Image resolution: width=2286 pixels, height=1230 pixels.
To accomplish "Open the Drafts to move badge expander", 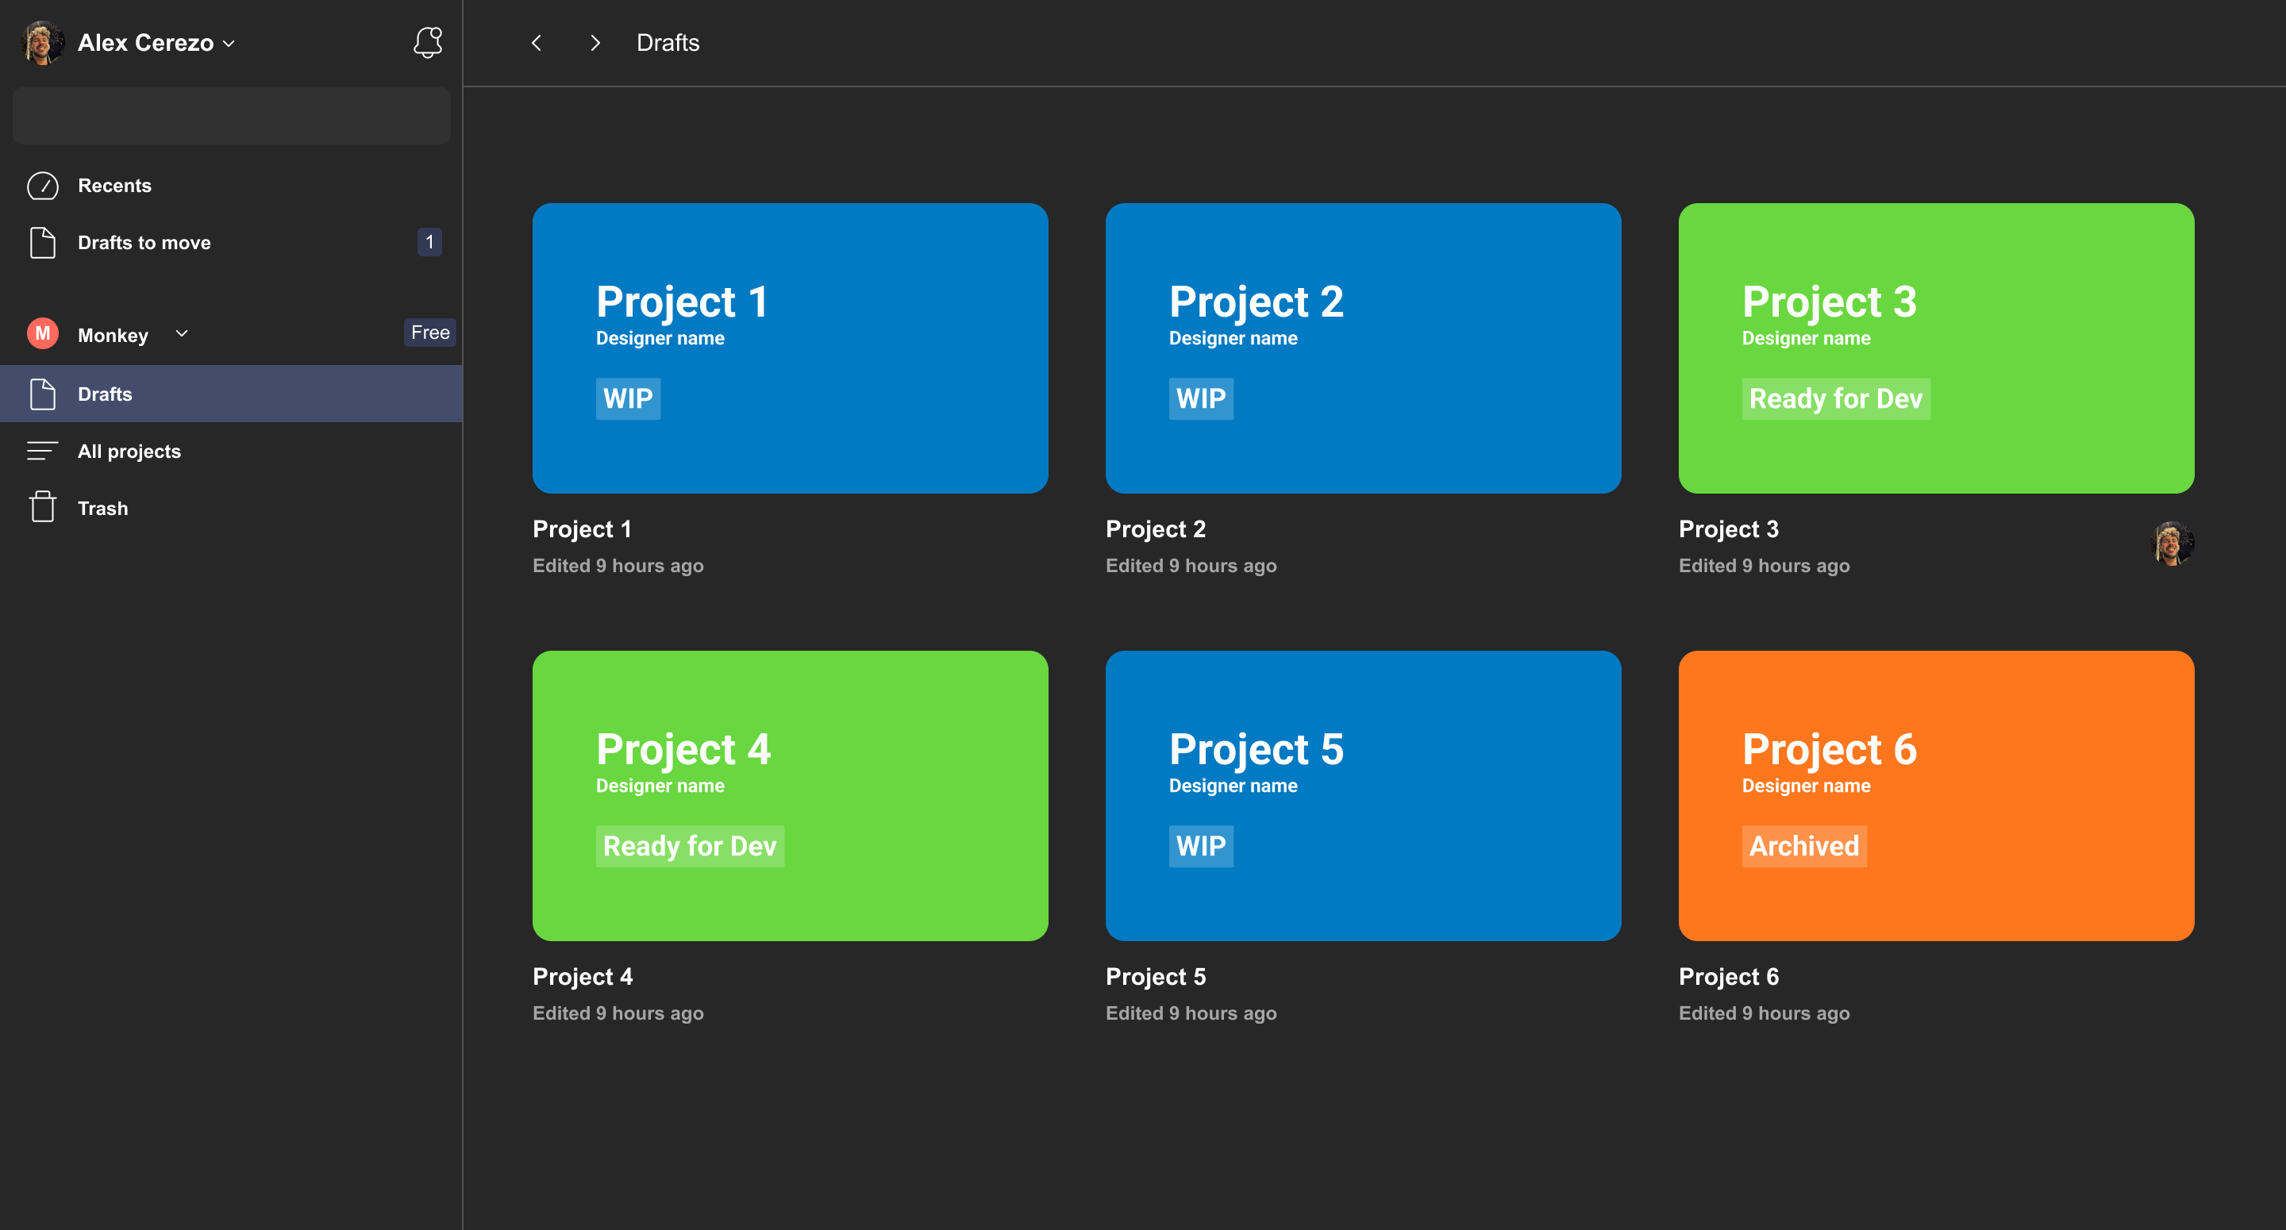I will 427,241.
